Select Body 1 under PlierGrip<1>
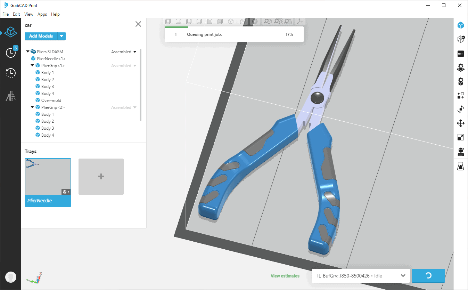 [48, 73]
